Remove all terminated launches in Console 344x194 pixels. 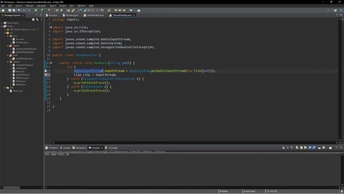click(x=292, y=148)
